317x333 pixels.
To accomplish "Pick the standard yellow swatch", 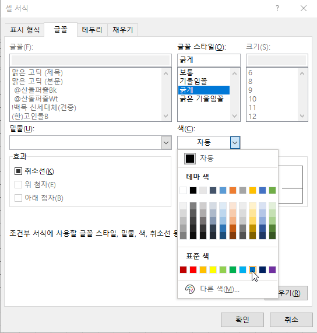I will click(x=213, y=269).
